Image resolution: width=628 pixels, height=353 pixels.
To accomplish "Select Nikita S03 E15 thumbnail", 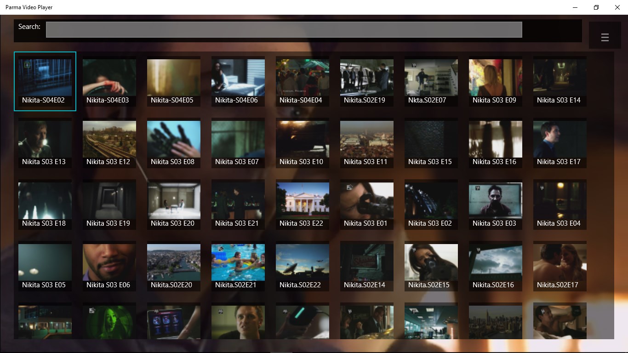I will click(x=431, y=143).
